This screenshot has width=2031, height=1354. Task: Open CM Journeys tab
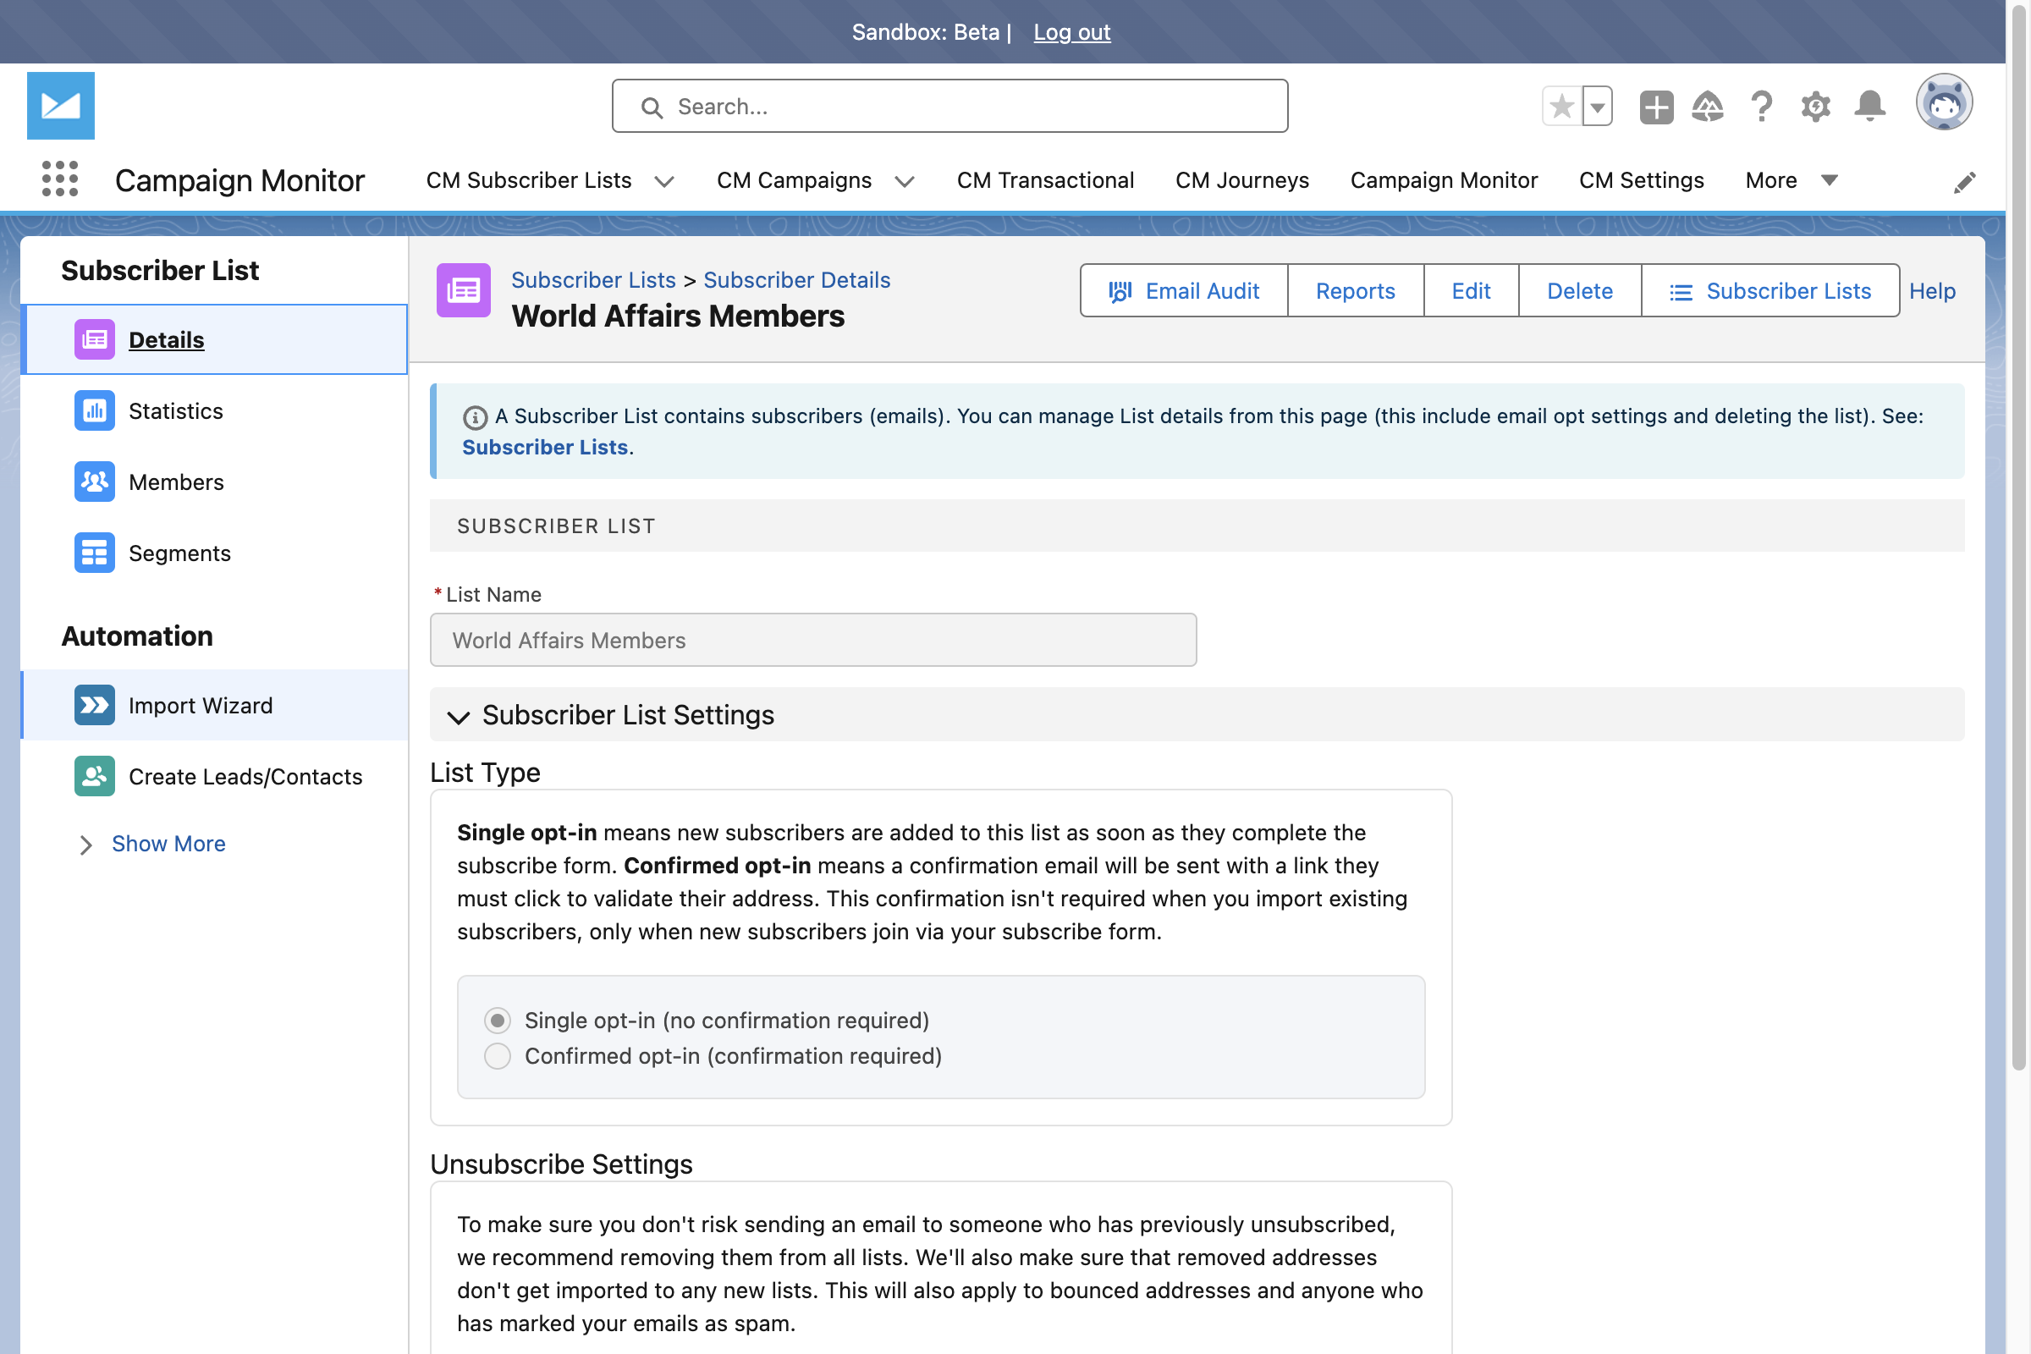(x=1241, y=179)
